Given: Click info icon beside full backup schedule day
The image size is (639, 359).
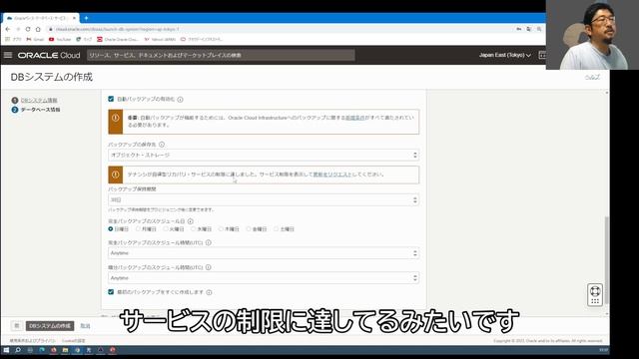Looking at the screenshot, I should pyautogui.click(x=191, y=221).
